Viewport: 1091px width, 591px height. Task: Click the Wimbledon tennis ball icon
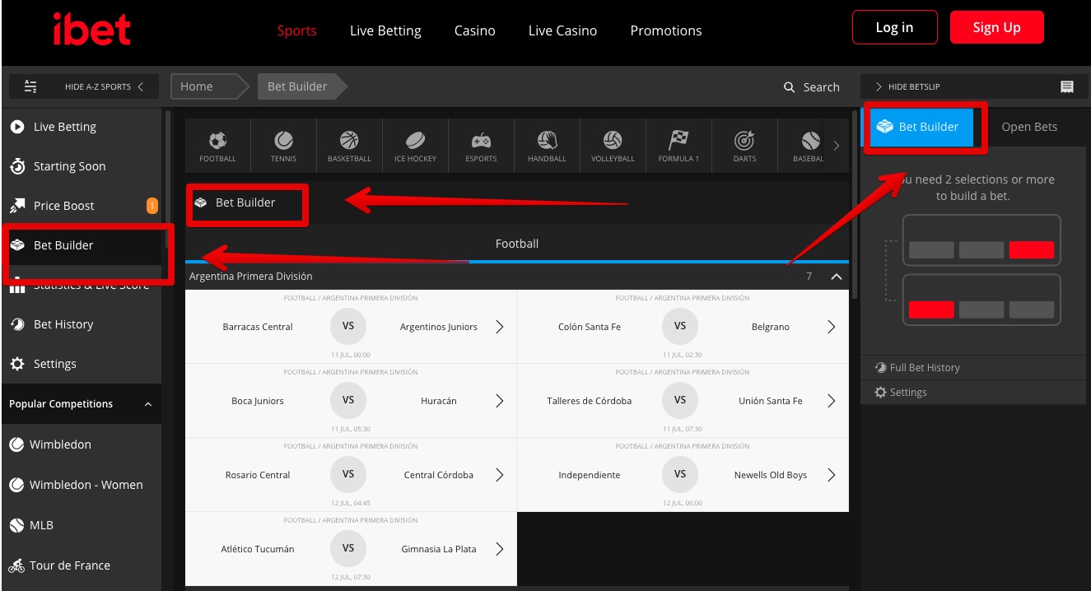point(16,444)
